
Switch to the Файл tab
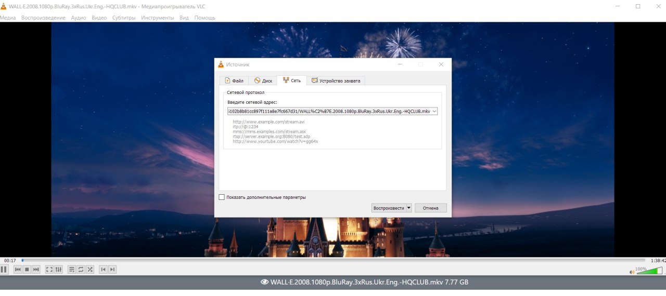(234, 80)
